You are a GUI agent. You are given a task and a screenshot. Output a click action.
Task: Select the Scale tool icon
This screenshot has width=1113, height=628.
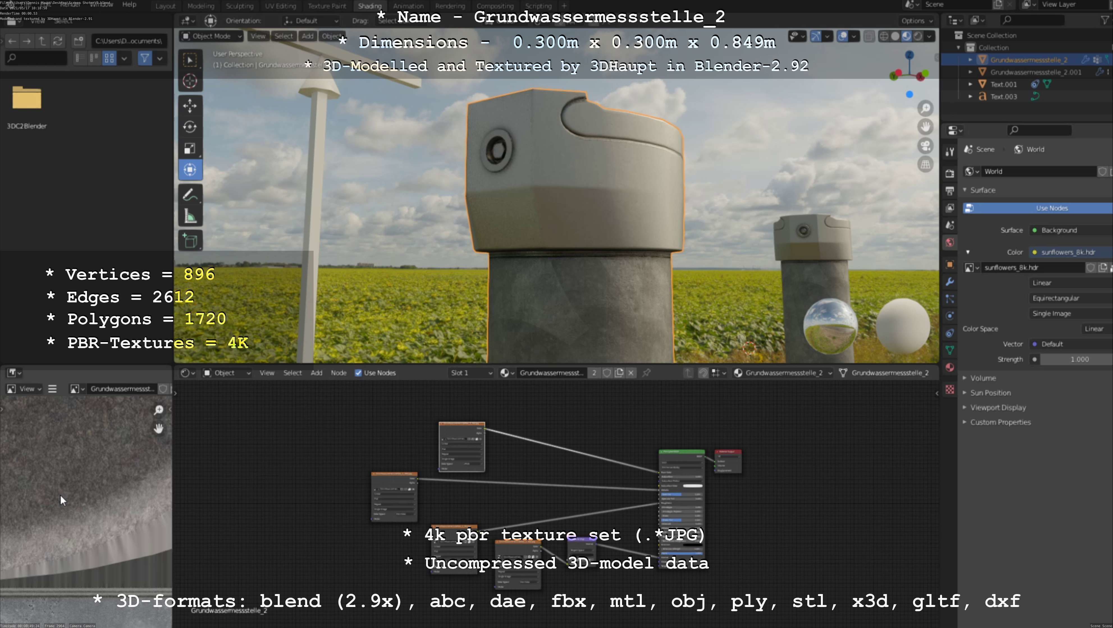[x=190, y=148]
